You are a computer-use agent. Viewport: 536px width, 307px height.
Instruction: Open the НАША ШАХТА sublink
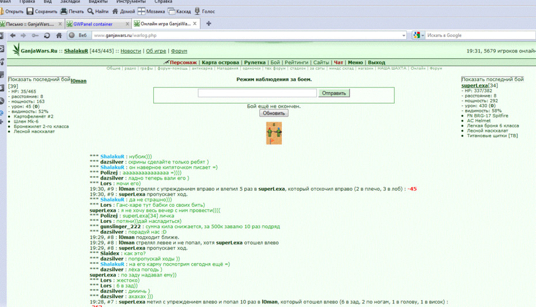click(392, 69)
